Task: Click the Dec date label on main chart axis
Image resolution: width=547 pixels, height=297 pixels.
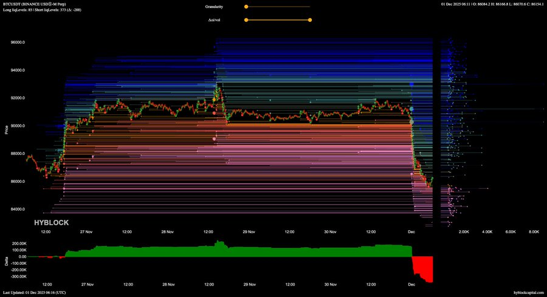Action: tap(412, 232)
